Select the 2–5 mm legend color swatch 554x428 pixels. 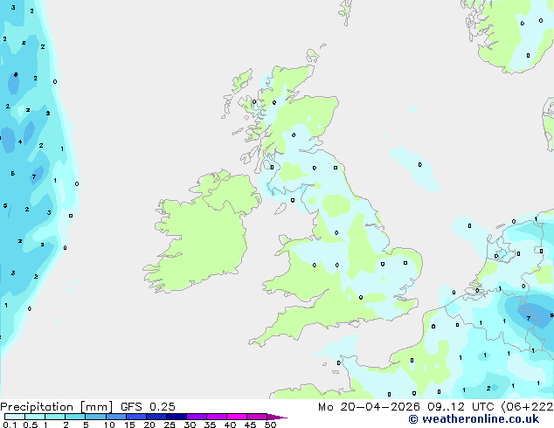[x=75, y=417]
